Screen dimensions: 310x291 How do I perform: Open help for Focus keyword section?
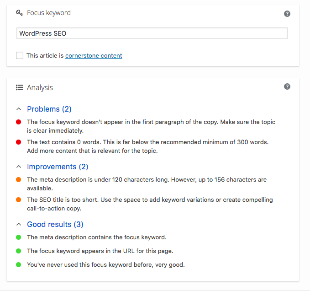coord(287,14)
